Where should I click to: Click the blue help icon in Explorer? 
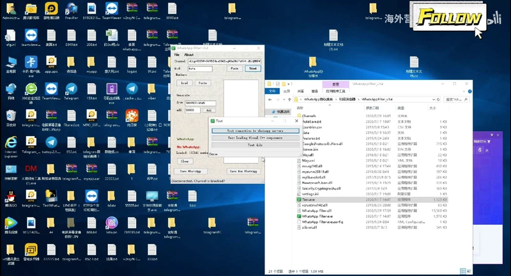click(x=469, y=91)
